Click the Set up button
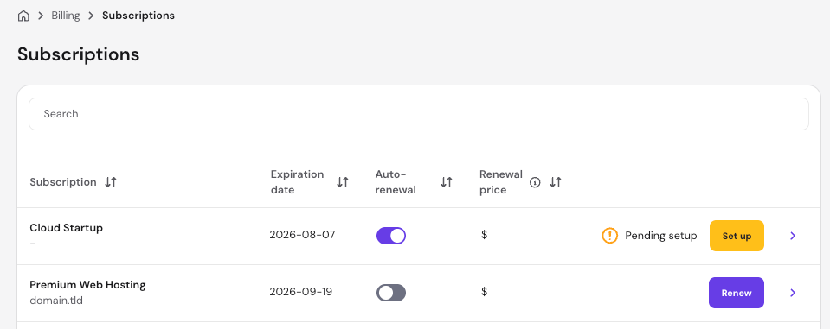This screenshot has width=830, height=329. tap(737, 236)
